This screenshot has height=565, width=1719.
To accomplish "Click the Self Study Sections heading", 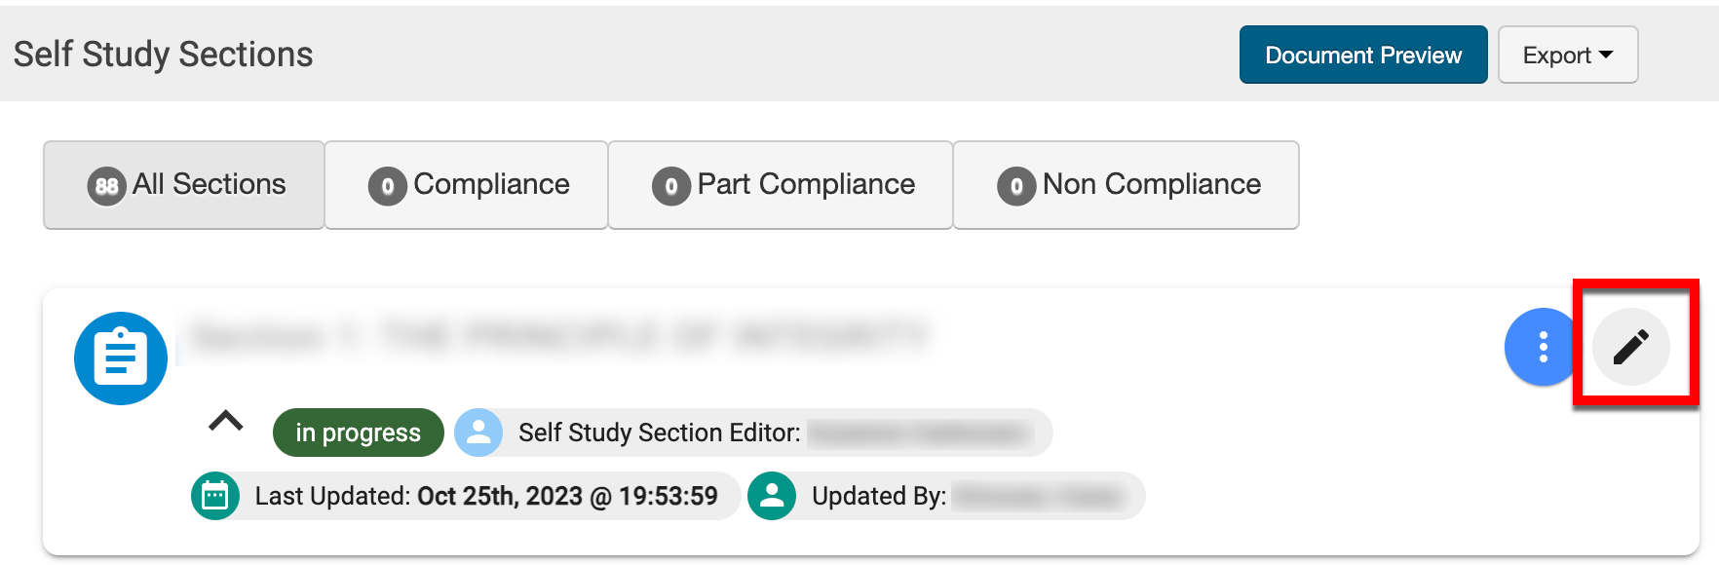I will pyautogui.click(x=164, y=55).
